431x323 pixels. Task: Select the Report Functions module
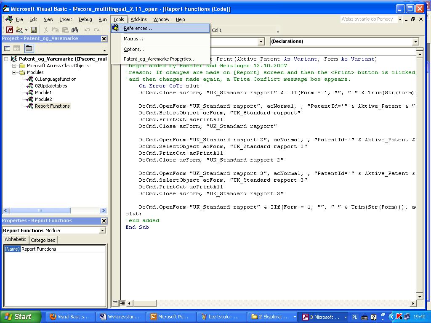click(x=52, y=106)
